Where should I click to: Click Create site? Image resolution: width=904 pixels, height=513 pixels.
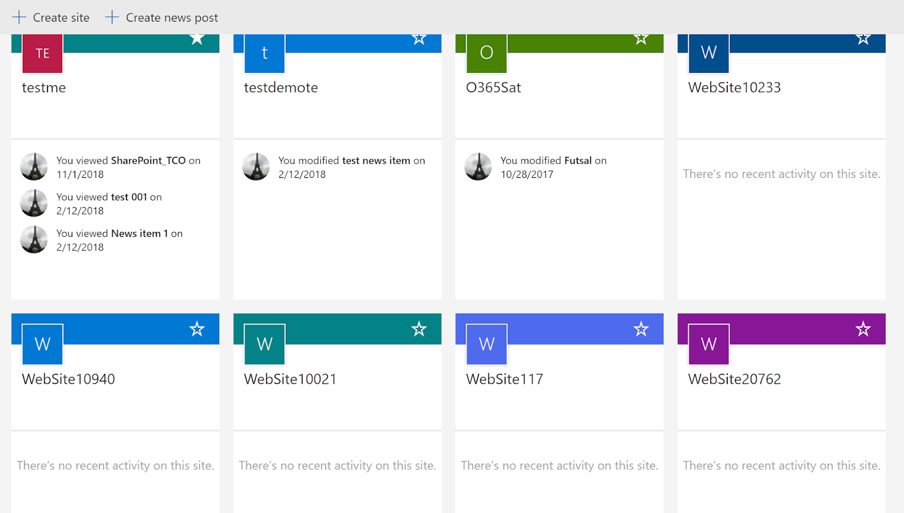tap(51, 17)
